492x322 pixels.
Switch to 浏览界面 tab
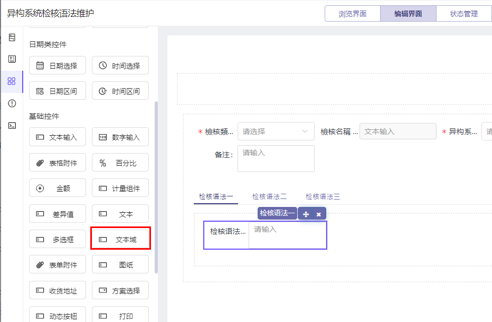click(x=352, y=14)
